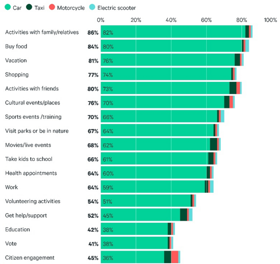Select the Buy food car bar
This screenshot has width=280, height=264.
[x=172, y=46]
